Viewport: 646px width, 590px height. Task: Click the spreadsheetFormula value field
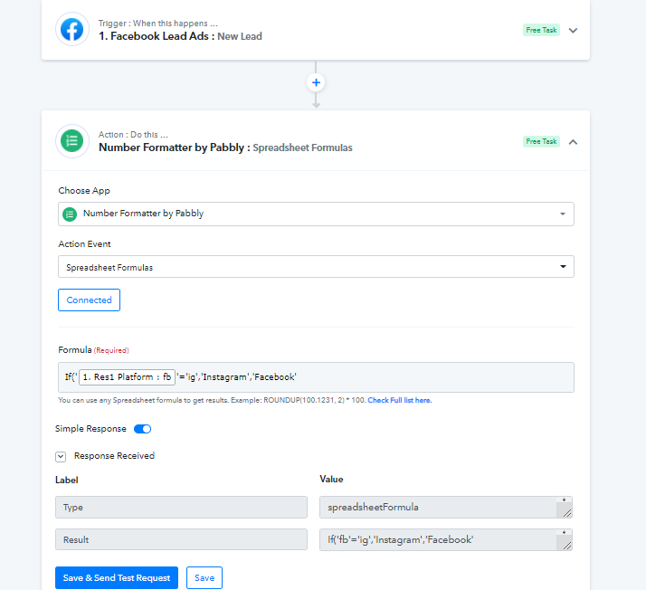point(446,507)
